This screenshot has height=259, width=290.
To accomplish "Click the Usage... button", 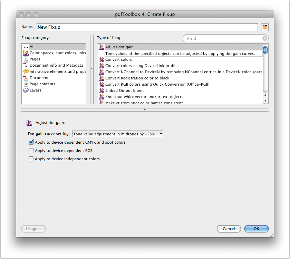I will coord(33,229).
